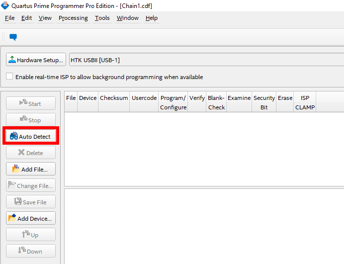The width and height of the screenshot is (344, 264).
Task: Enable real-time ISP checkbox
Action: click(x=9, y=77)
